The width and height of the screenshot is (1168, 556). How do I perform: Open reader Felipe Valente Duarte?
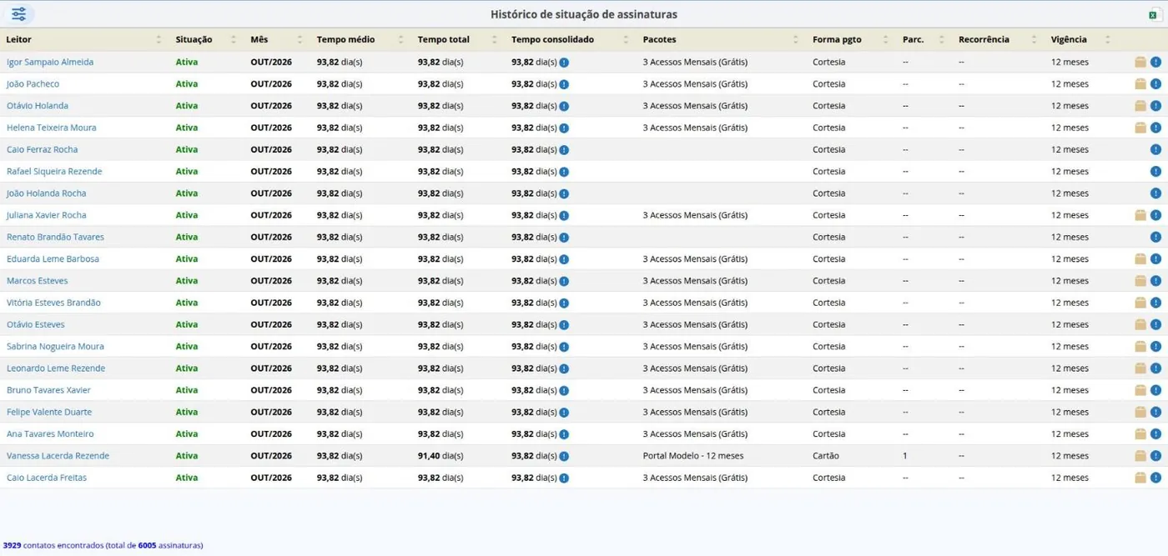[x=49, y=412]
